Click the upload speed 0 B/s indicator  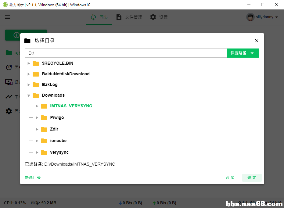pos(164,203)
